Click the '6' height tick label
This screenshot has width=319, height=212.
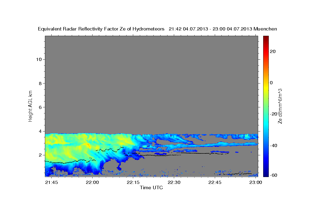coord(40,107)
